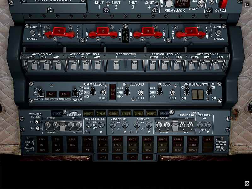This screenshot has height=189, width=252.
Task: Click the THROT warning light
Action: 163,140
